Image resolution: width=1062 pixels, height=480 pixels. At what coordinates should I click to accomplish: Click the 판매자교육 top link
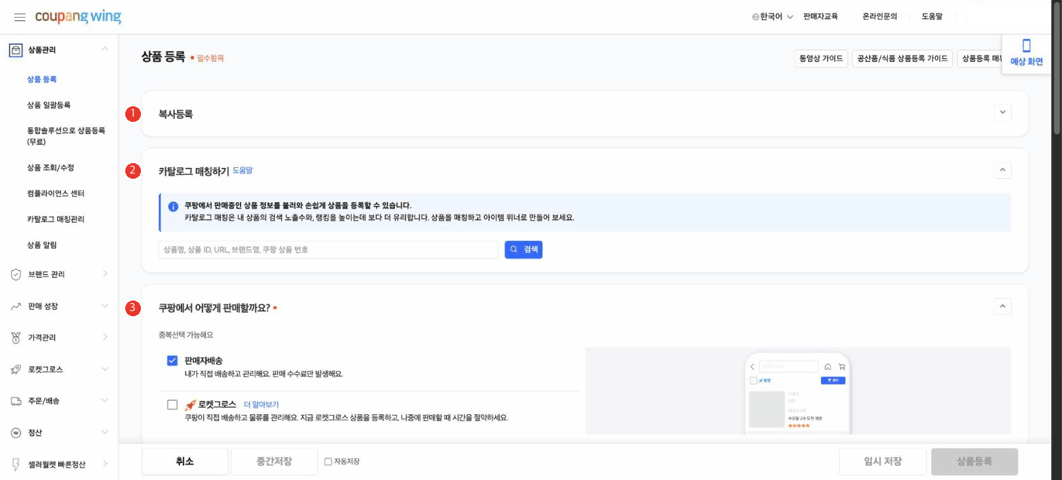click(x=820, y=17)
